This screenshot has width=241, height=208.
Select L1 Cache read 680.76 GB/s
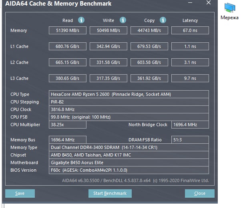[x=68, y=46]
